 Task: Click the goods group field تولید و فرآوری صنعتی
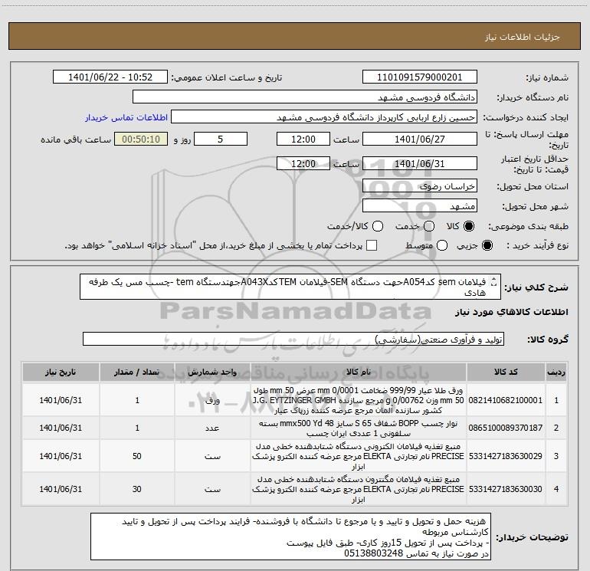293,339
